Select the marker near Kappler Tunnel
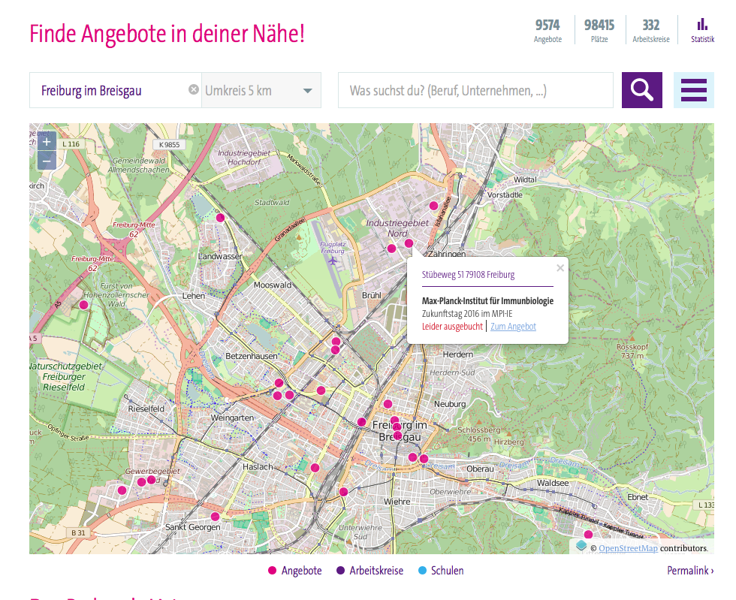Image resolution: width=736 pixels, height=600 pixels. coord(588,534)
